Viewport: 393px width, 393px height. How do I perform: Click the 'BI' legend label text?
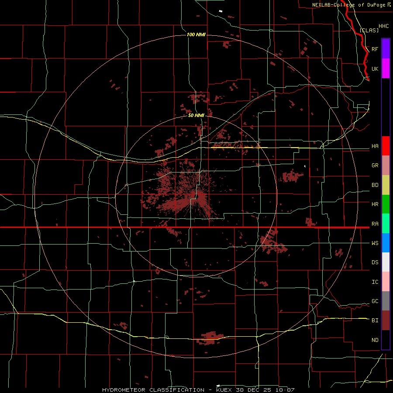click(x=375, y=321)
